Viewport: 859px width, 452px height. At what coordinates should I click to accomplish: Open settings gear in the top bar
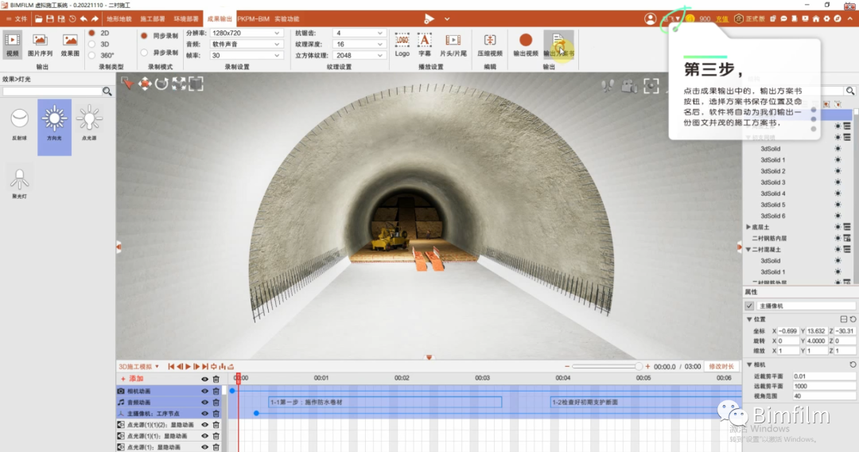[x=826, y=18]
